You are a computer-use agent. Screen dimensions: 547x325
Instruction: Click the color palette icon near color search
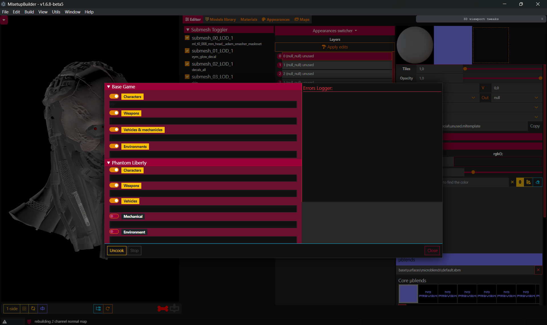point(528,182)
